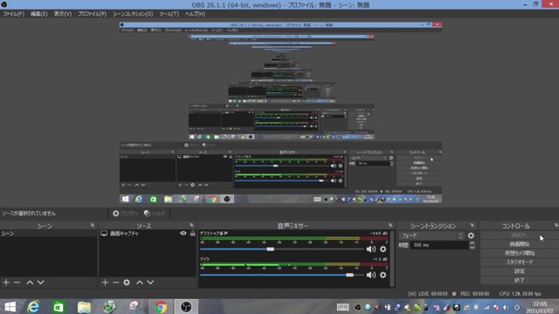Add a new scene with plus icon
This screenshot has width=559, height=314.
(6, 283)
